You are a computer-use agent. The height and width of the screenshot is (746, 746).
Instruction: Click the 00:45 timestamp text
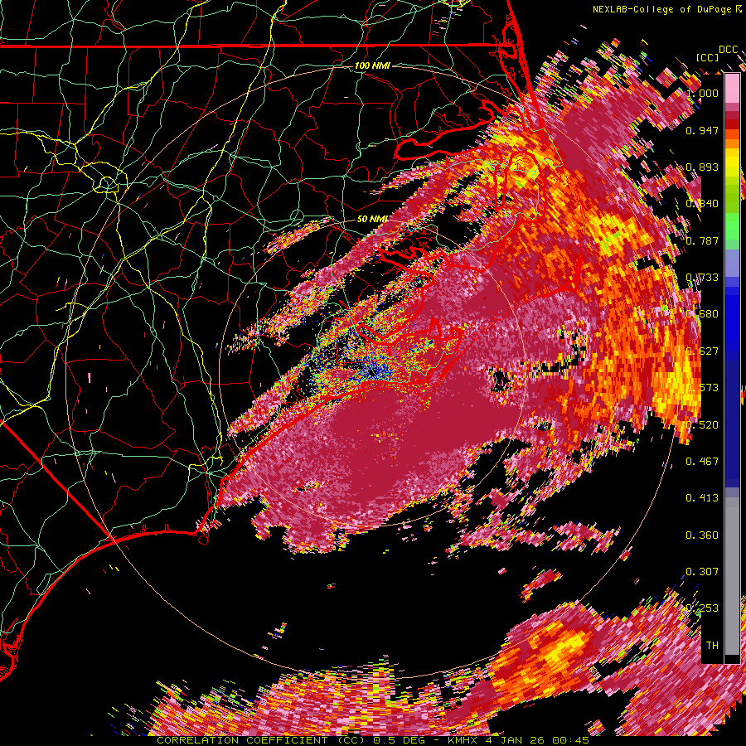[x=571, y=740]
